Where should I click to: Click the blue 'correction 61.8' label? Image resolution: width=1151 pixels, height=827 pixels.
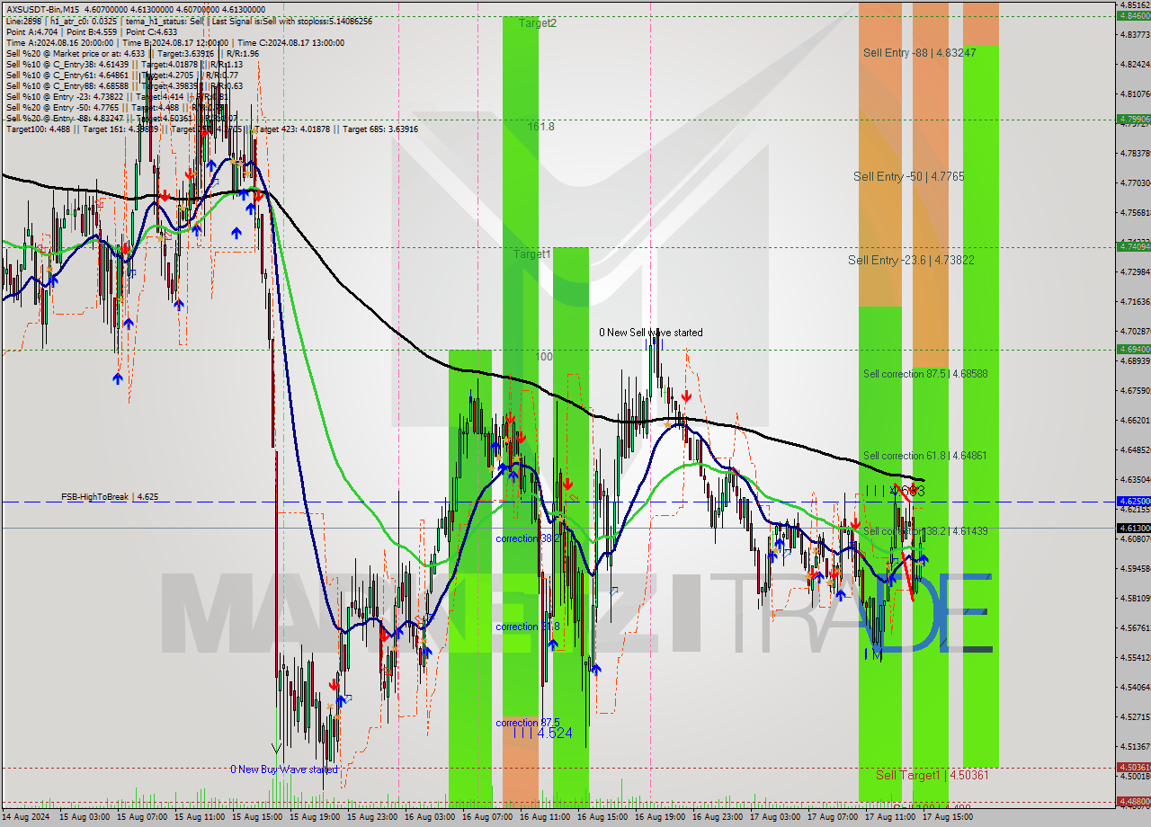point(528,627)
